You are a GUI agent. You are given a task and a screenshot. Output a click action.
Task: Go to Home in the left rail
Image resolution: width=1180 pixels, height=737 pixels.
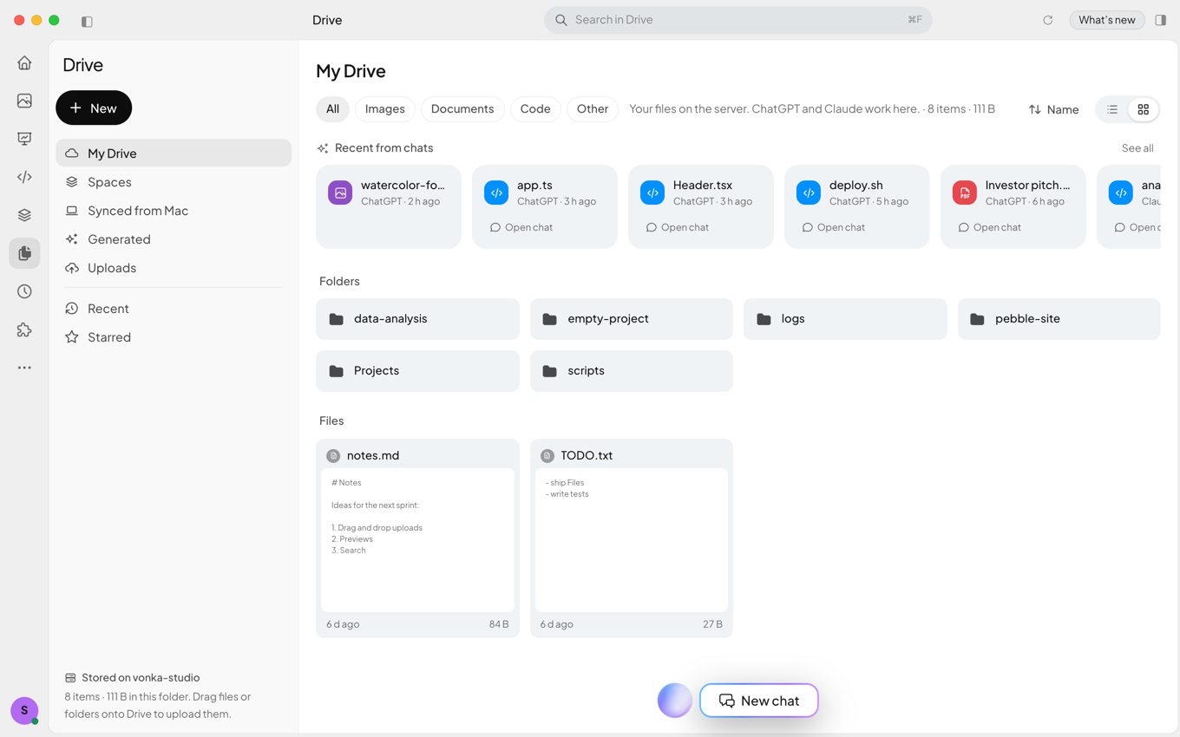(x=24, y=63)
